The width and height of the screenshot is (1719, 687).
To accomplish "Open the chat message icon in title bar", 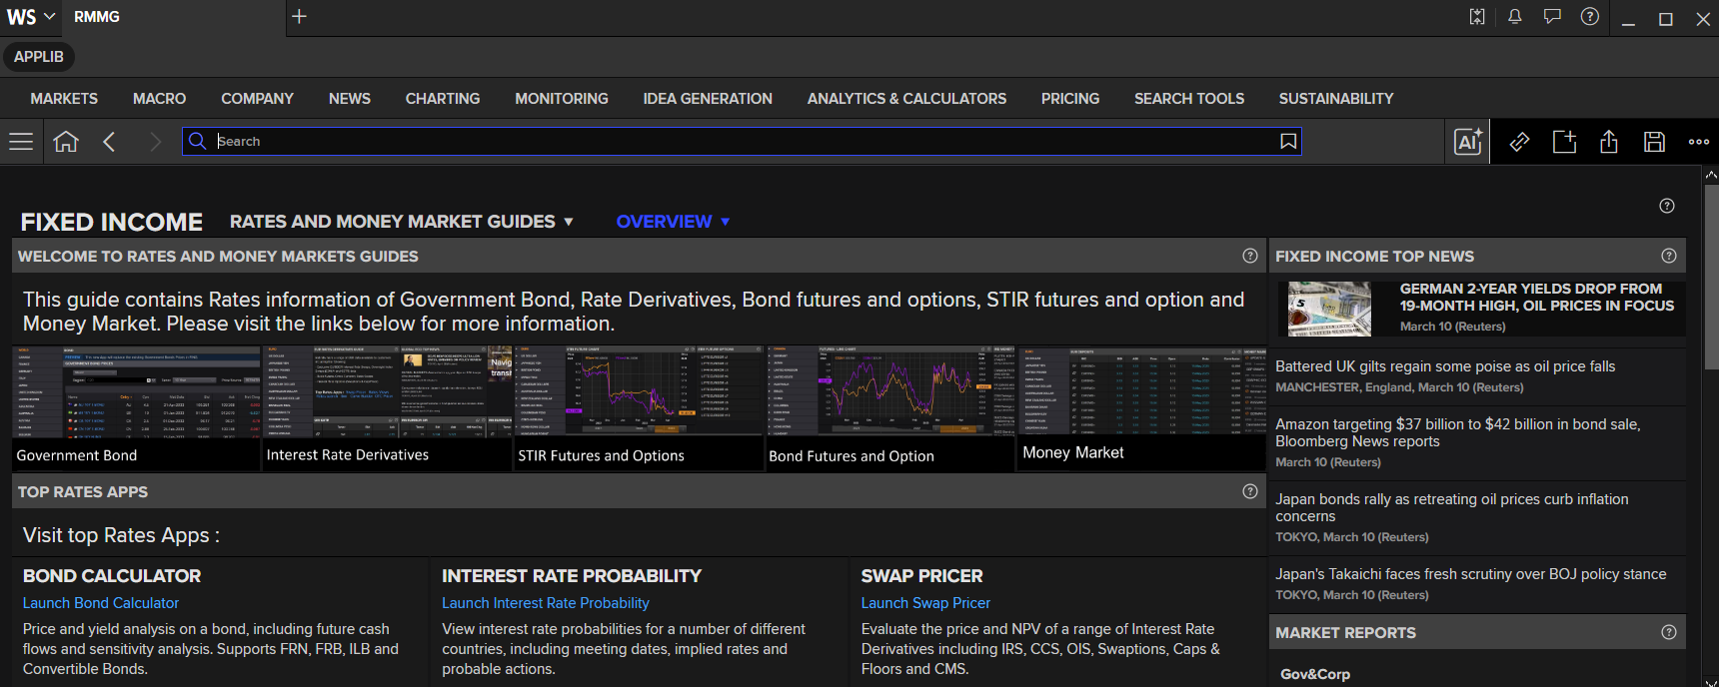I will (x=1552, y=17).
